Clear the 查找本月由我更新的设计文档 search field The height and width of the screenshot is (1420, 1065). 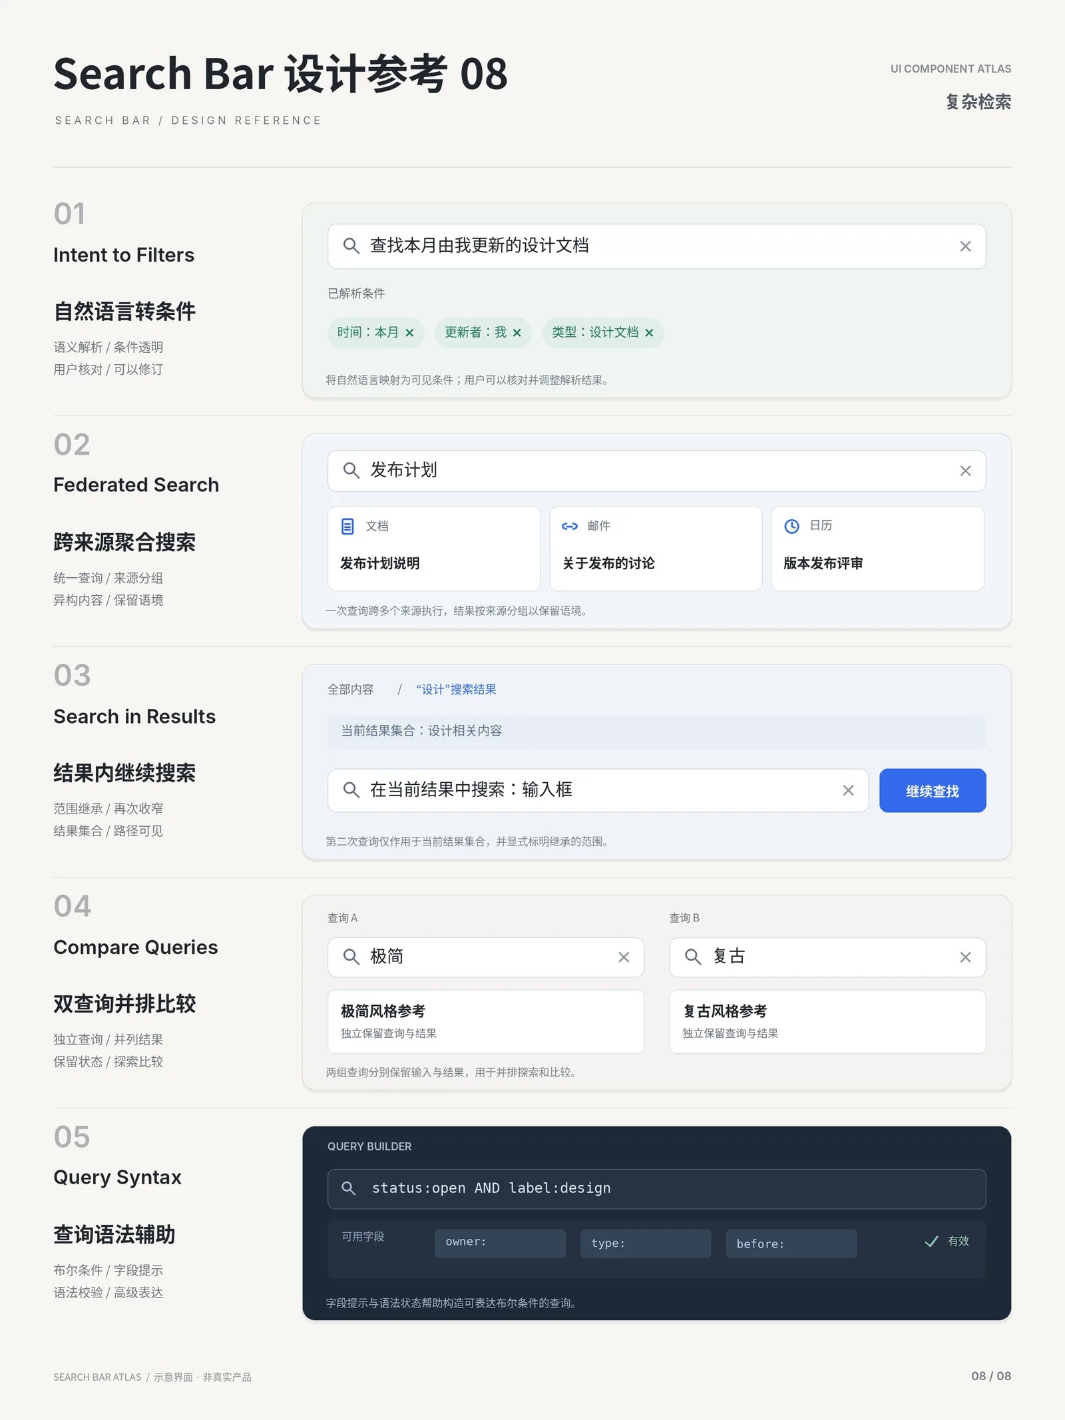tap(965, 246)
